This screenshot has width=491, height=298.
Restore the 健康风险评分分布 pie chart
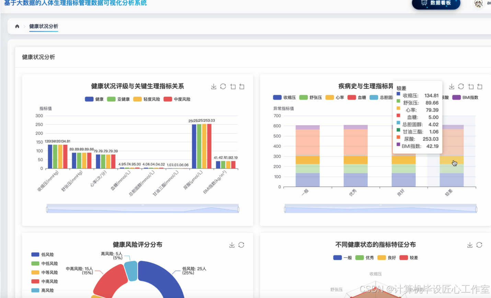[x=241, y=245]
